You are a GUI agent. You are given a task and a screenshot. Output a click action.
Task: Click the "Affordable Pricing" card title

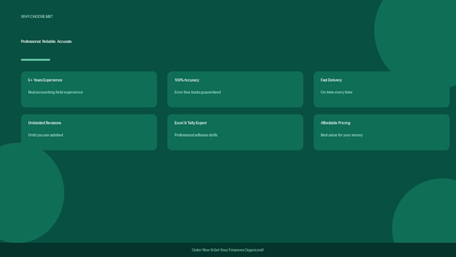[335, 123]
